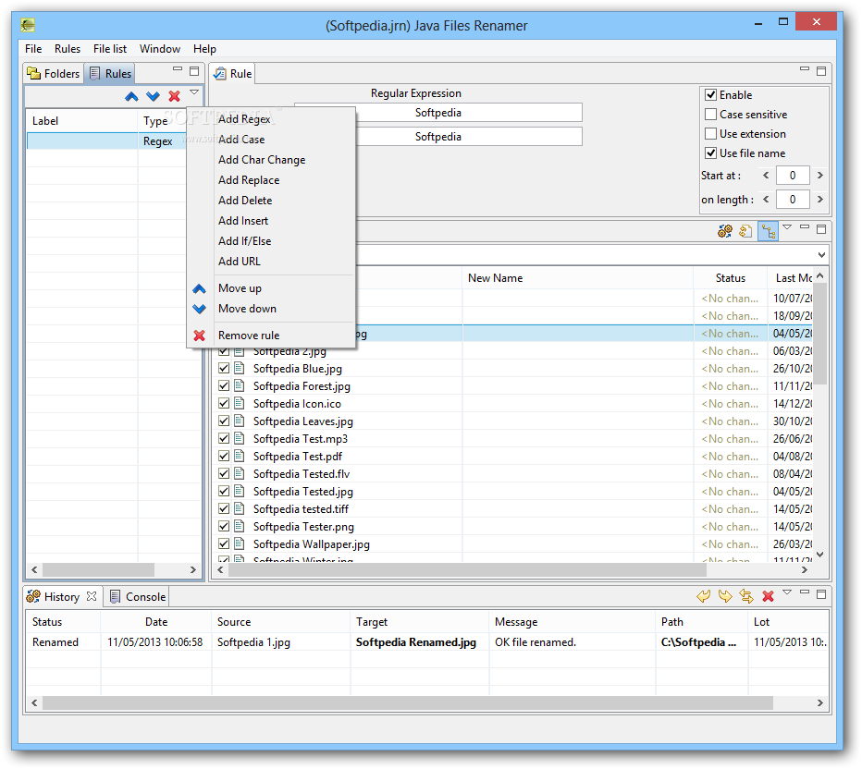Click the red X in History toolbar
Viewport: 862px width, 769px height.
768,596
